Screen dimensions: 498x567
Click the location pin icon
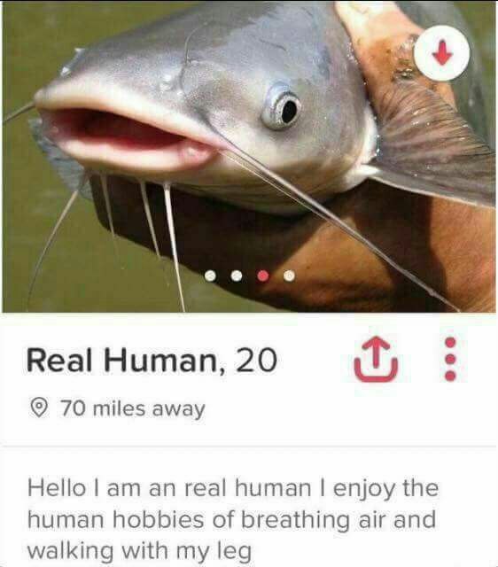(39, 408)
